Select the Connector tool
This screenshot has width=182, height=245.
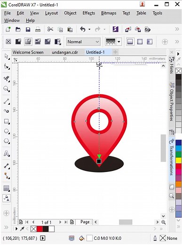pyautogui.click(x=7, y=176)
